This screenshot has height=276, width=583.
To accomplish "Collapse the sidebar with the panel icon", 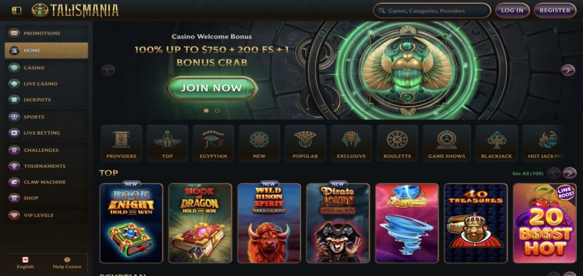I will coord(17,11).
